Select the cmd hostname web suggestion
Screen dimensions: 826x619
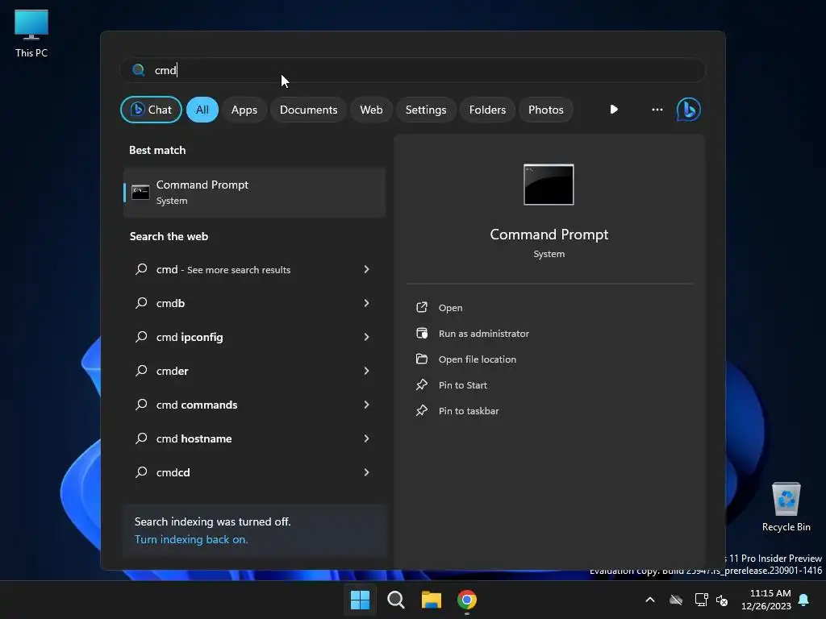point(254,438)
